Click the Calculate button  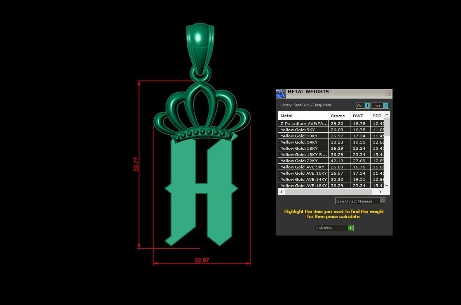pyautogui.click(x=334, y=228)
